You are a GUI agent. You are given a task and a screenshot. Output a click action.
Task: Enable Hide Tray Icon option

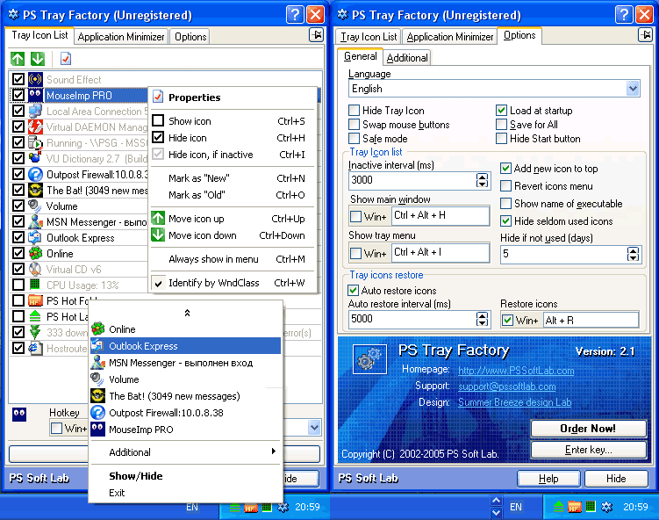coord(355,110)
